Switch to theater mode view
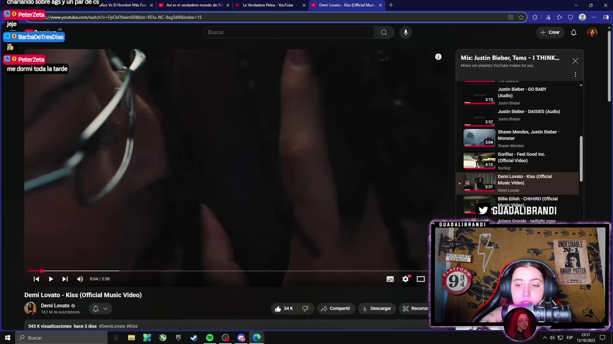Viewport: 613px width, 344px height. point(420,279)
